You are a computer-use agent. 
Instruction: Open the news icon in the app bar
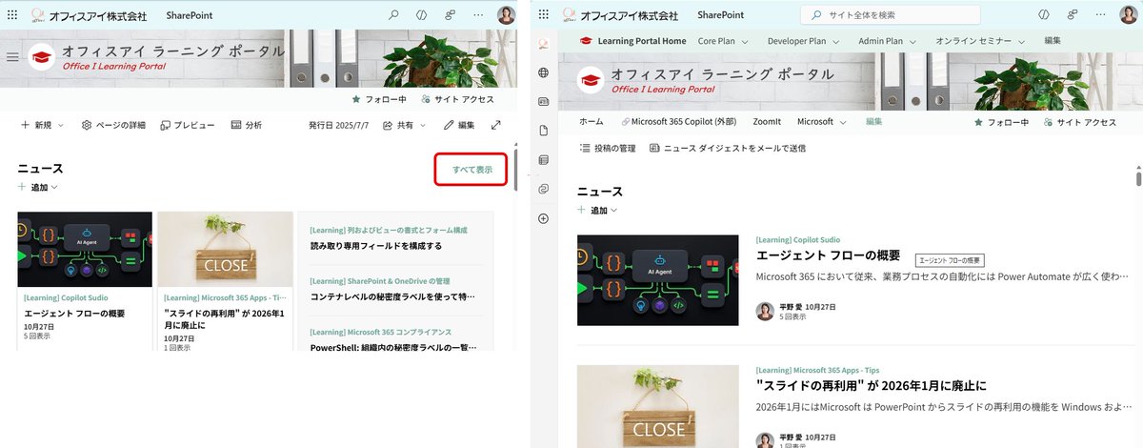(544, 101)
